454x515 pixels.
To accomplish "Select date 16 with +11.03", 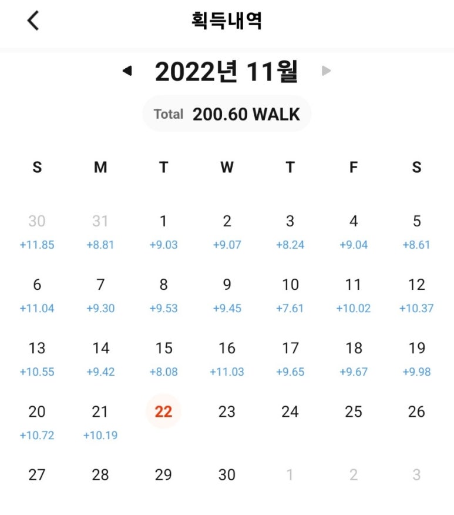I will (x=227, y=359).
